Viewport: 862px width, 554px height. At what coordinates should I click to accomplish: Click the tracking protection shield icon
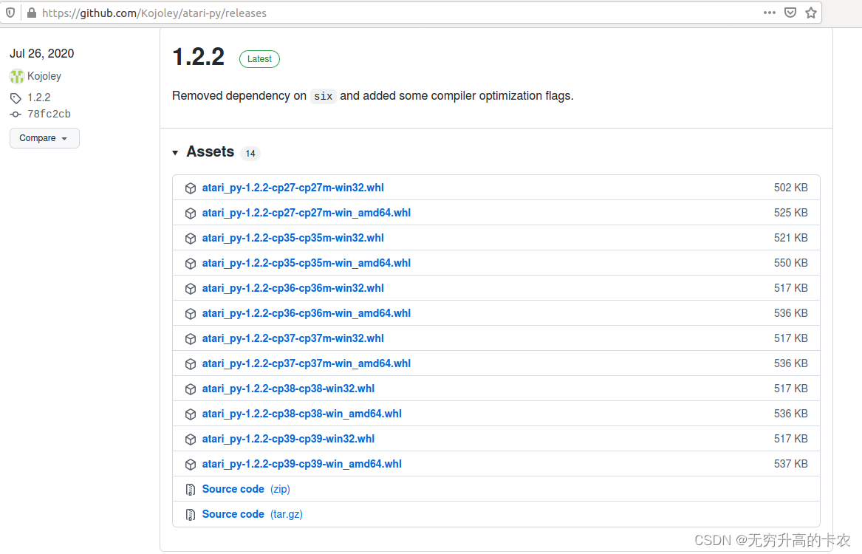[10, 13]
